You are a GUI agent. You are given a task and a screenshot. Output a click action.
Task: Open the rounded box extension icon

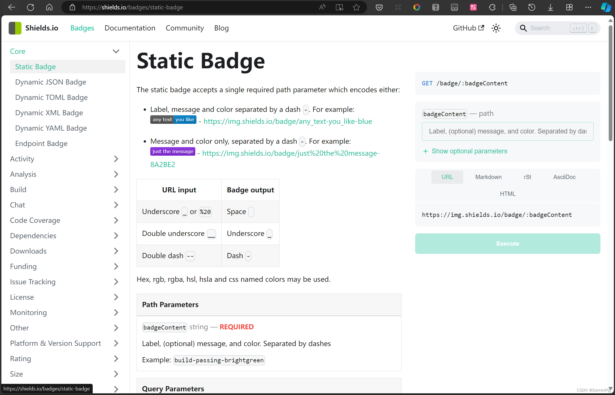[x=454, y=7]
